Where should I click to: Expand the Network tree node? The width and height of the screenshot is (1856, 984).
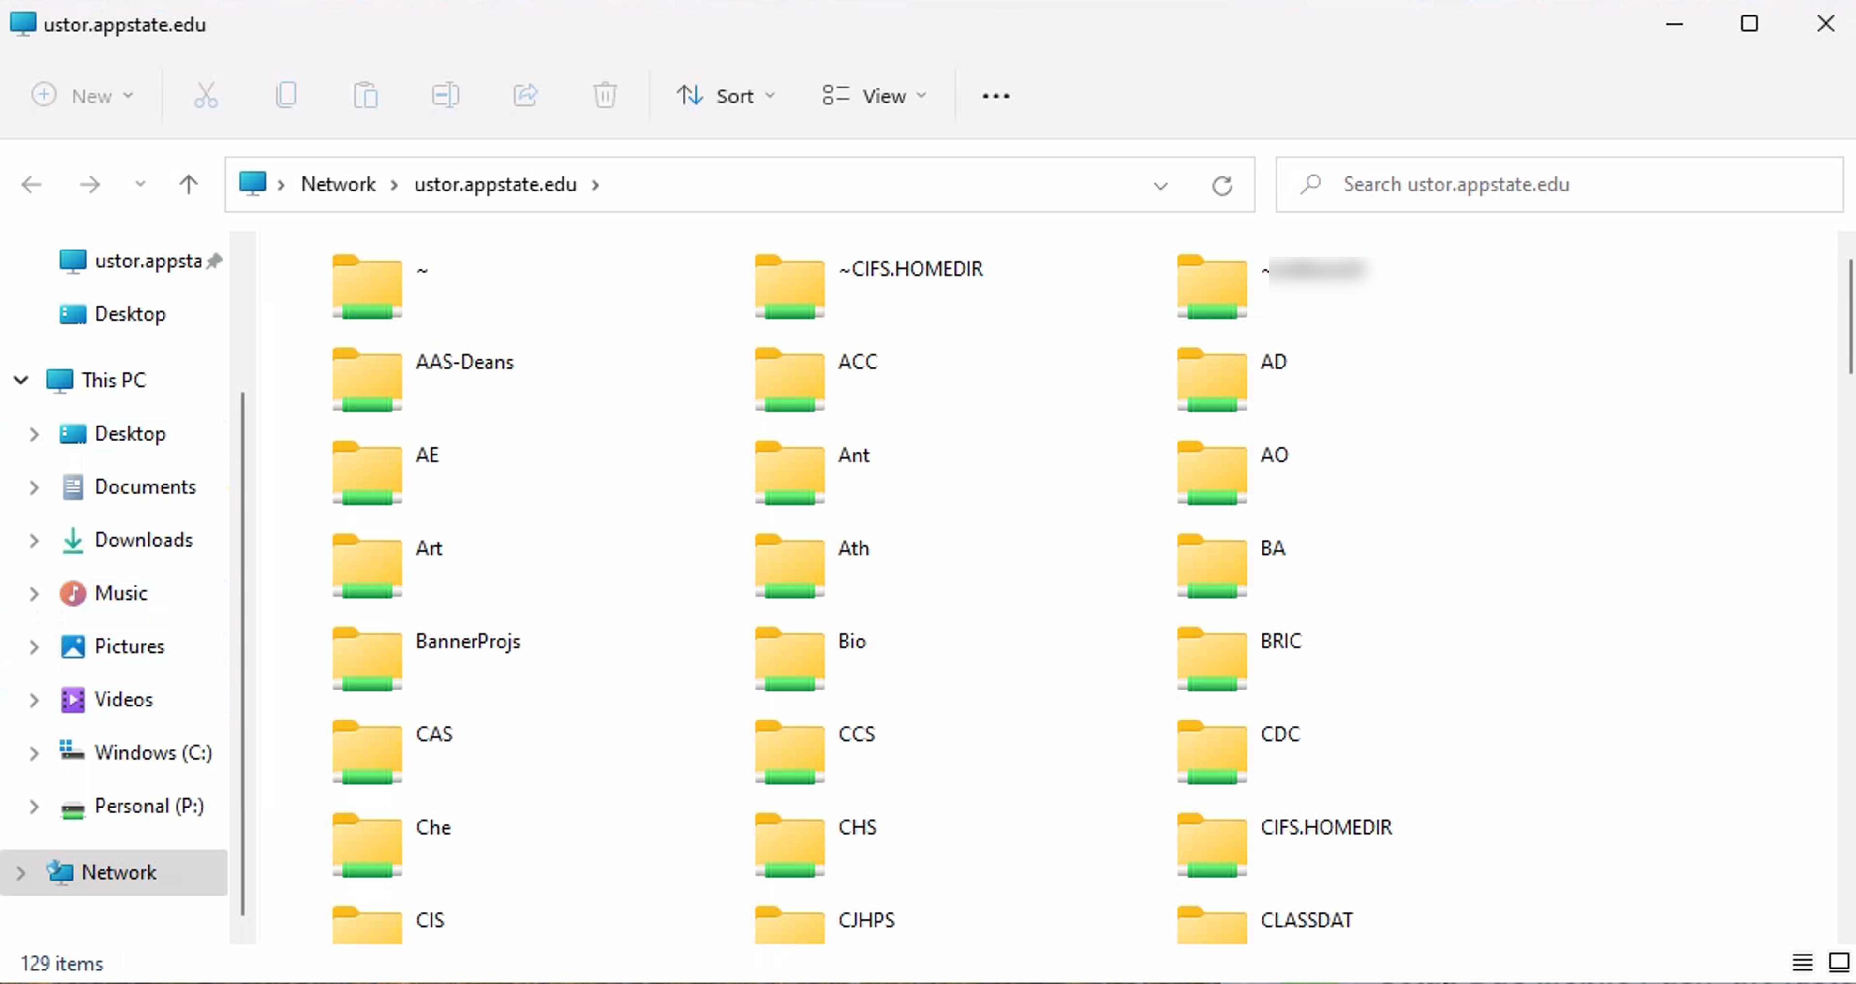pyautogui.click(x=21, y=872)
